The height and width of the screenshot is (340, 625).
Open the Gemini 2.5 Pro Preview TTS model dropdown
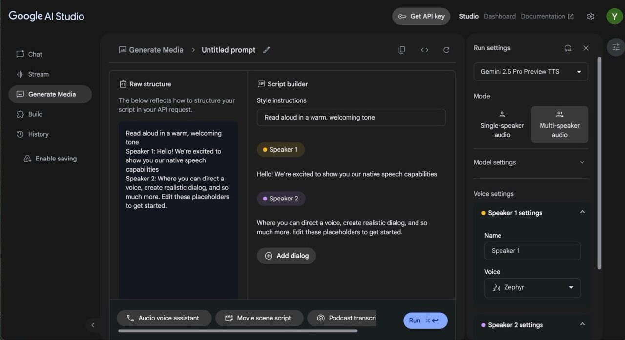531,72
